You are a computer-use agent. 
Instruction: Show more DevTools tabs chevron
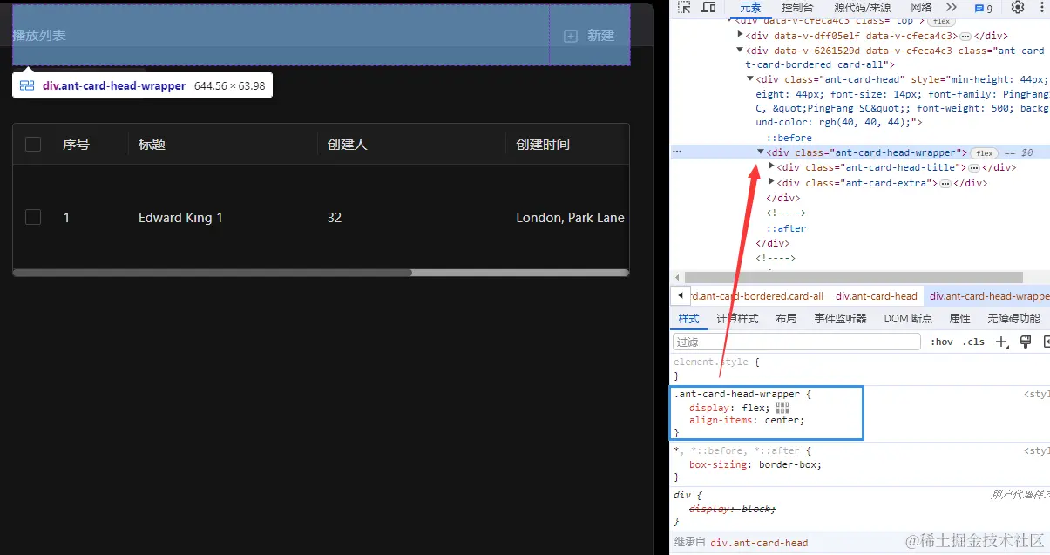point(951,8)
